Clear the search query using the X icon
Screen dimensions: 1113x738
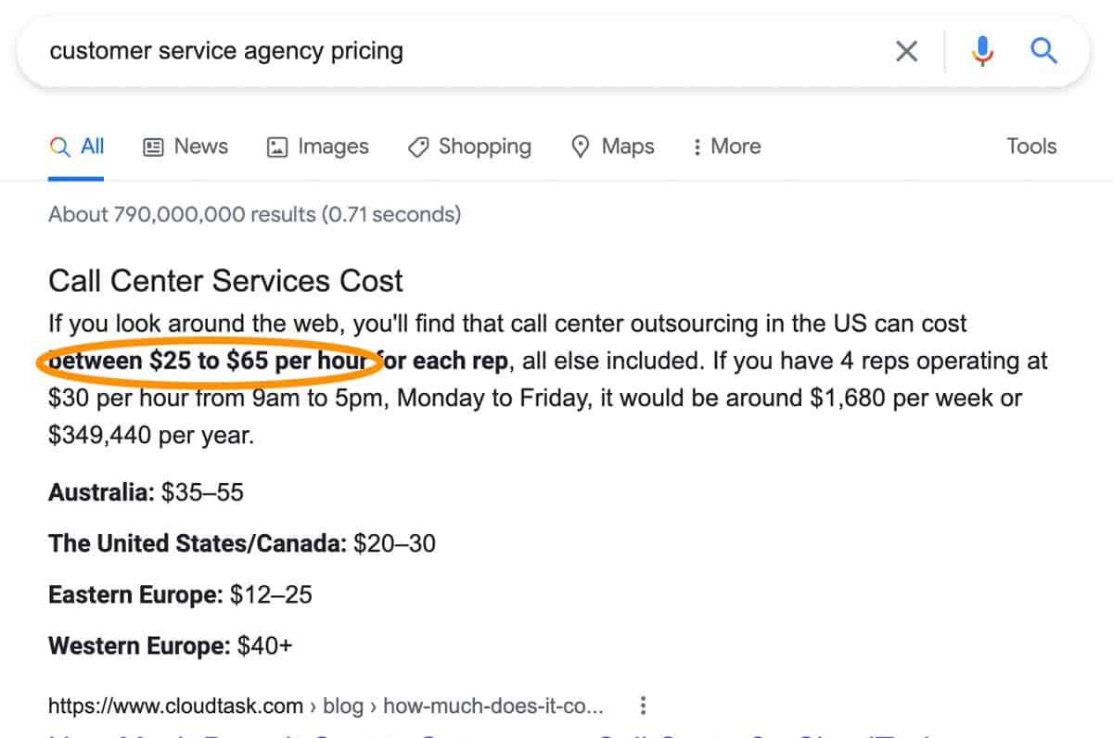click(x=906, y=51)
